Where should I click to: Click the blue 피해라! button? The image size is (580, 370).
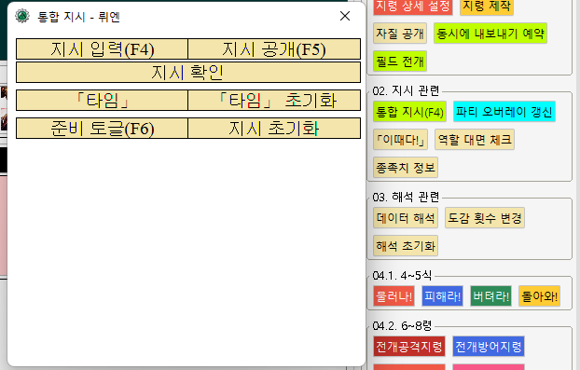click(x=442, y=295)
